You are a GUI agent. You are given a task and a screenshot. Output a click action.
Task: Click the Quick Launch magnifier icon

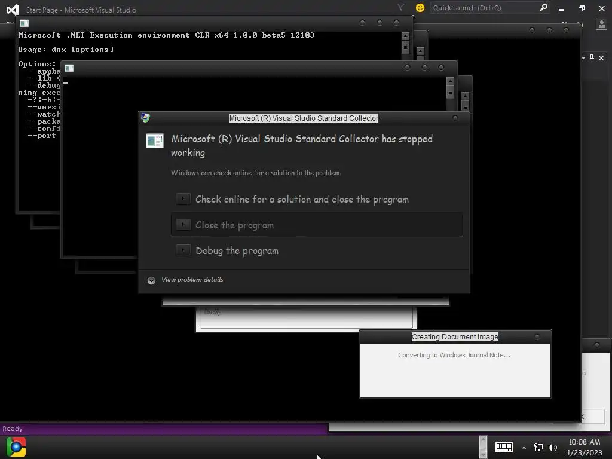tap(543, 7)
